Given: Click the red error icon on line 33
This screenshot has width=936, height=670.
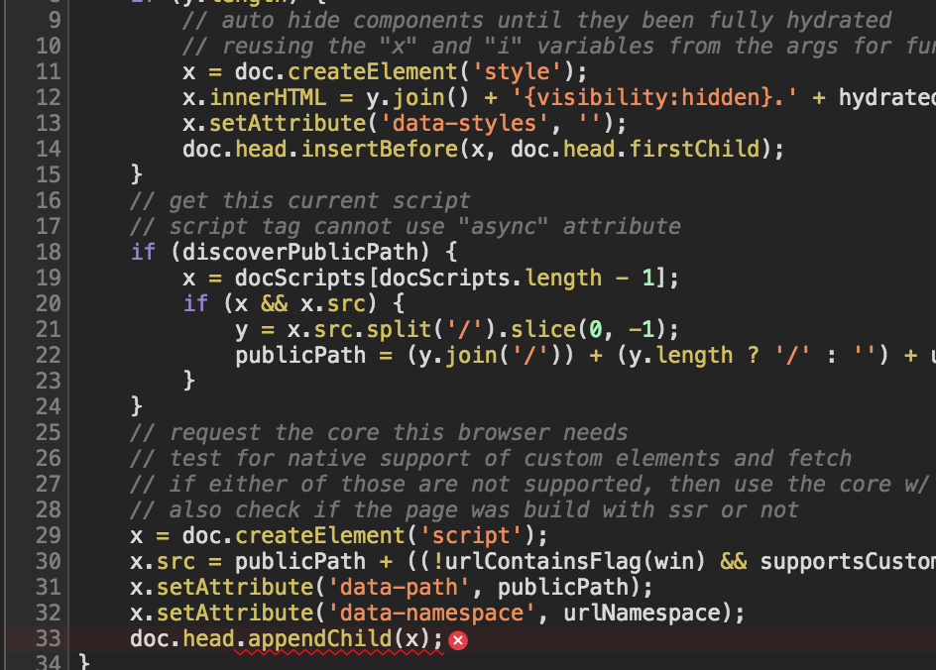Looking at the screenshot, I should coord(458,640).
